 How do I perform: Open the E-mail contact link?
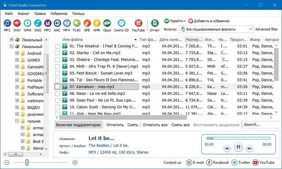(195, 162)
